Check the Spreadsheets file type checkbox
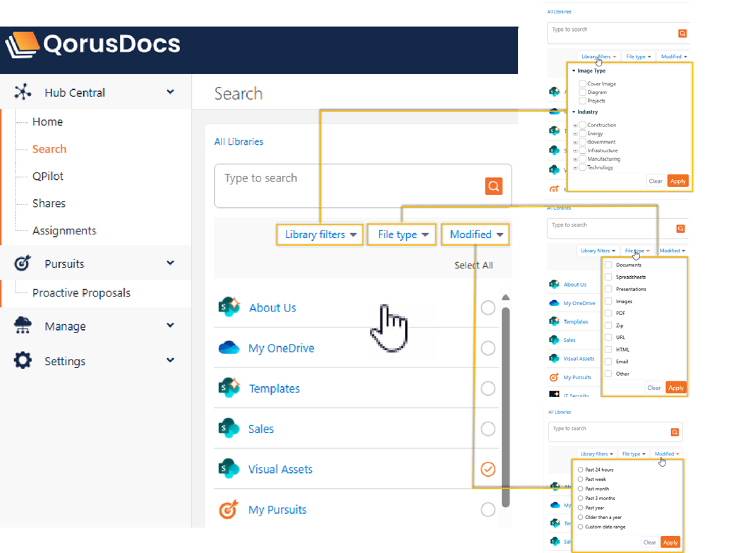The image size is (741, 553). pyautogui.click(x=608, y=278)
